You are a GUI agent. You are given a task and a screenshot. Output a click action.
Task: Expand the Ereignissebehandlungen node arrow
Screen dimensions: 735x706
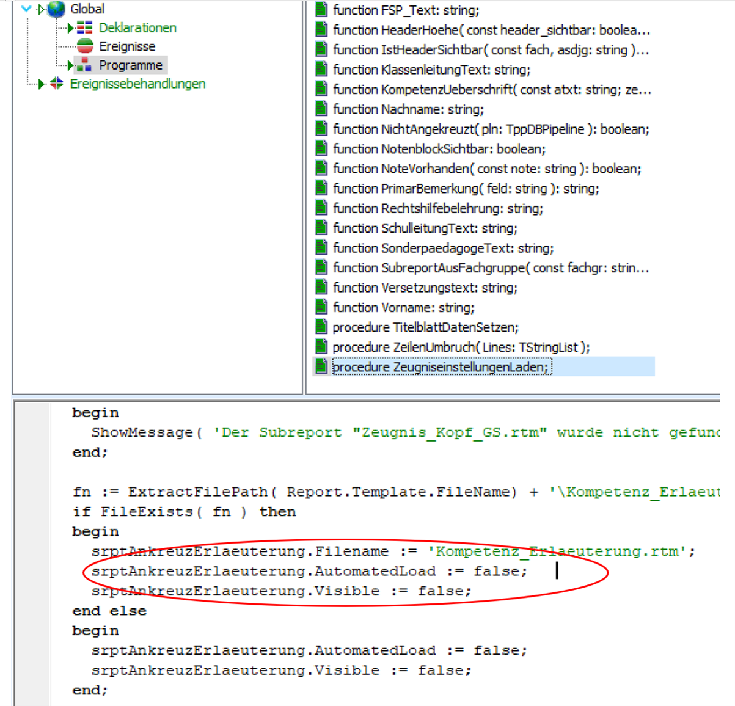click(x=42, y=84)
